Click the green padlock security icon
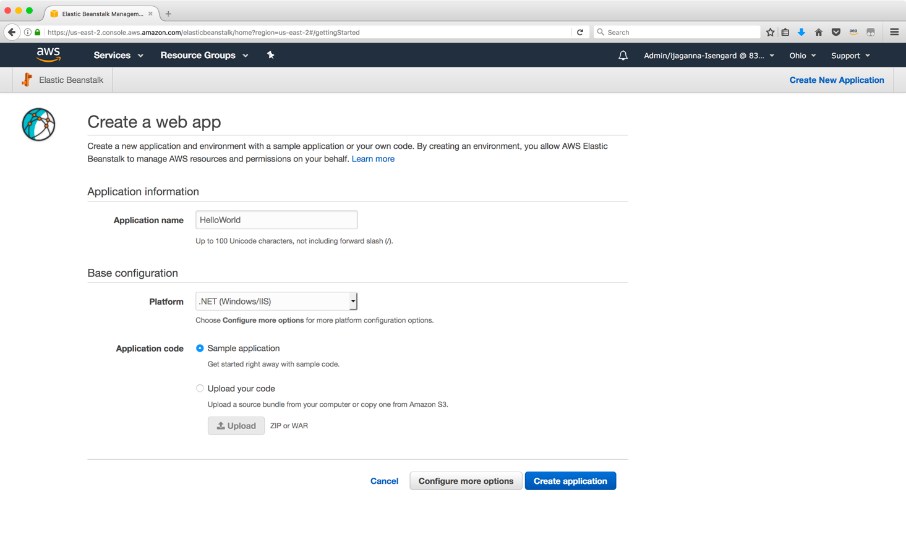The height and width of the screenshot is (534, 906). tap(38, 32)
